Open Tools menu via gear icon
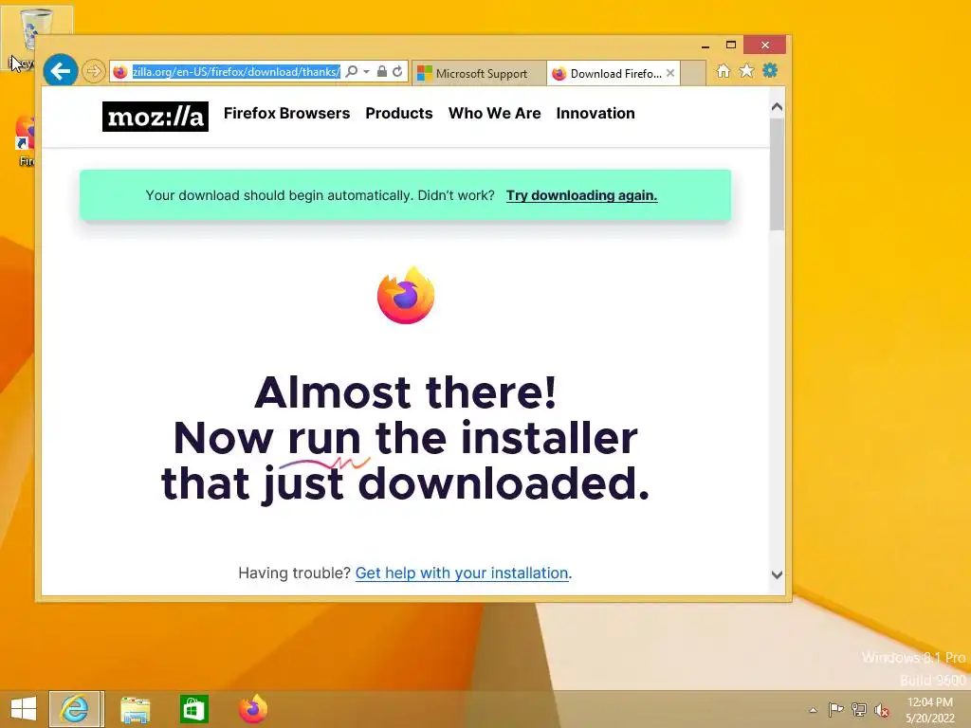The height and width of the screenshot is (728, 971). 770,70
